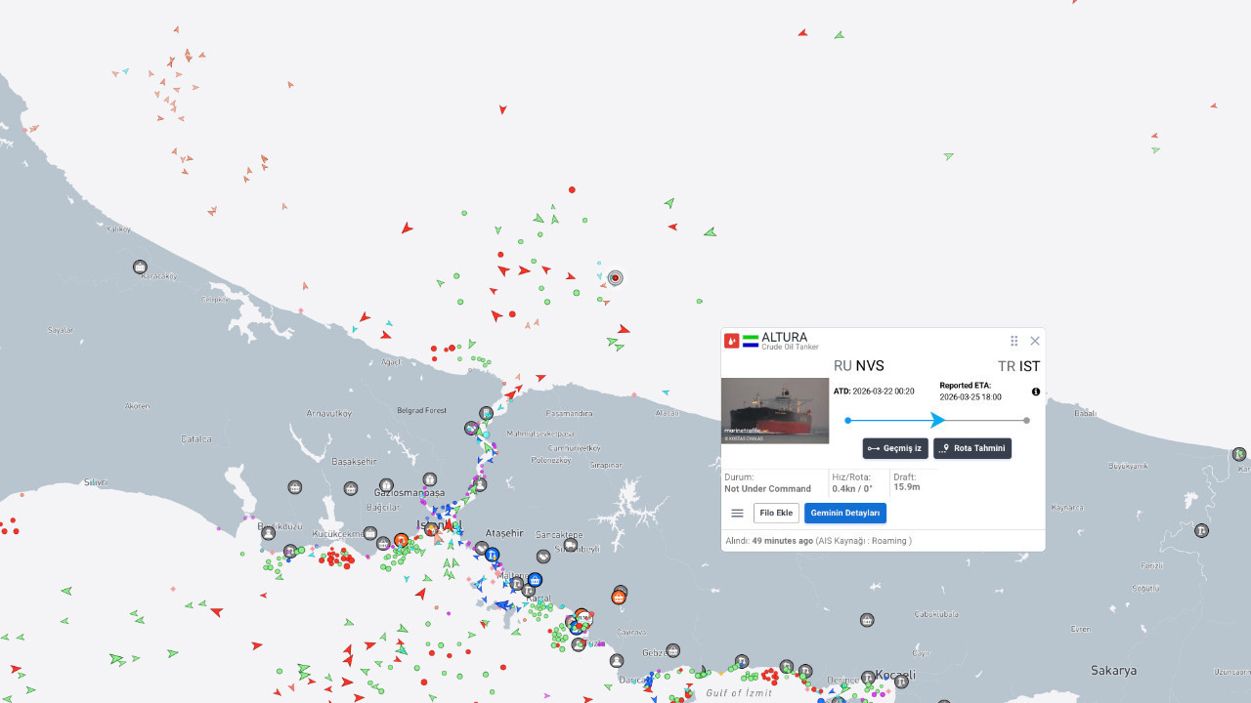Image resolution: width=1251 pixels, height=703 pixels.
Task: Click the red crude oil tanker type icon
Action: tap(731, 341)
